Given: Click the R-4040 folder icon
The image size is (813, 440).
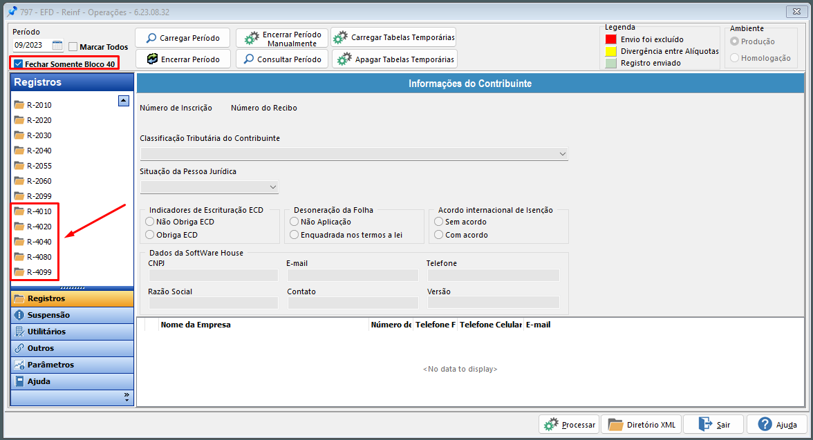Looking at the screenshot, I should pos(19,242).
